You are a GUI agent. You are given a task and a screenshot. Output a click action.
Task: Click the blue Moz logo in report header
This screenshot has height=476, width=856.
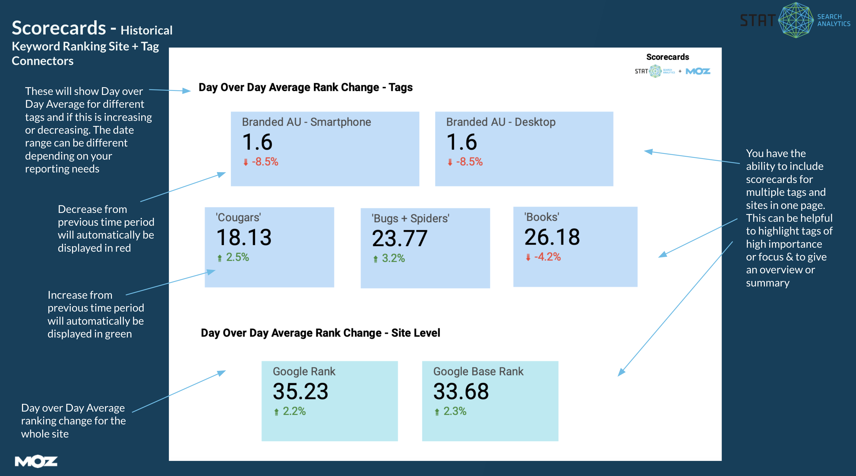point(698,71)
